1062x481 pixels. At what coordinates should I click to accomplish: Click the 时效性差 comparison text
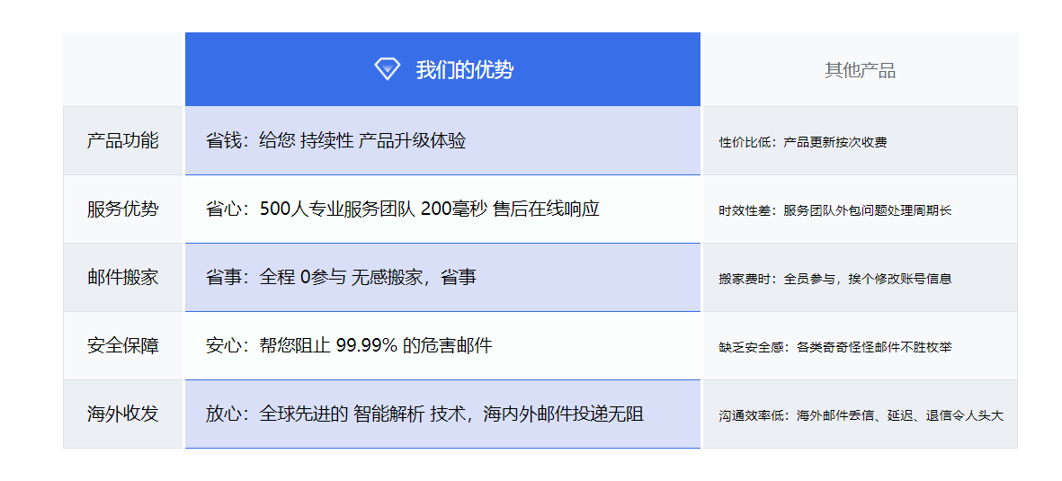834,210
